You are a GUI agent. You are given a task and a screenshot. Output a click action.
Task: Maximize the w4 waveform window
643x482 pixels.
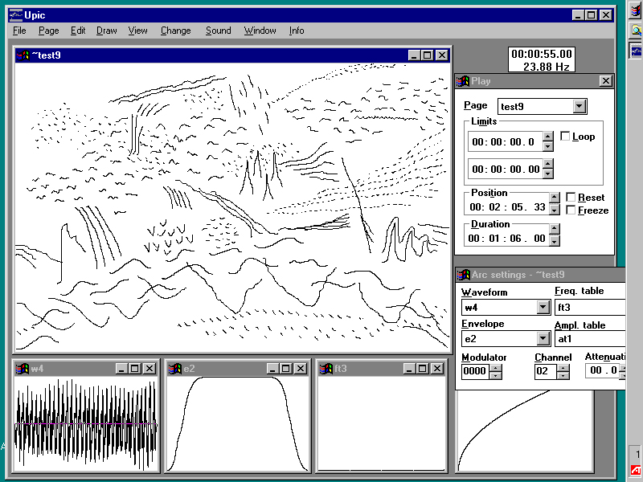[x=135, y=369]
